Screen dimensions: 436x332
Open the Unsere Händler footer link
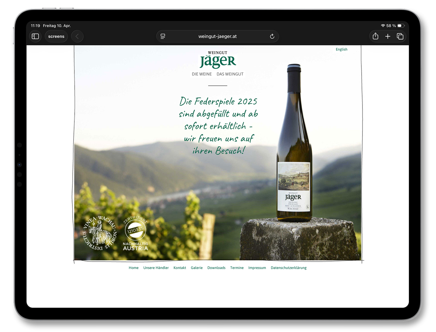click(156, 268)
